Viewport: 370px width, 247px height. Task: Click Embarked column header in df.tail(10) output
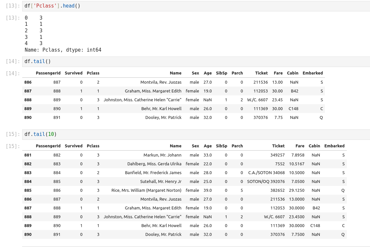click(x=334, y=146)
